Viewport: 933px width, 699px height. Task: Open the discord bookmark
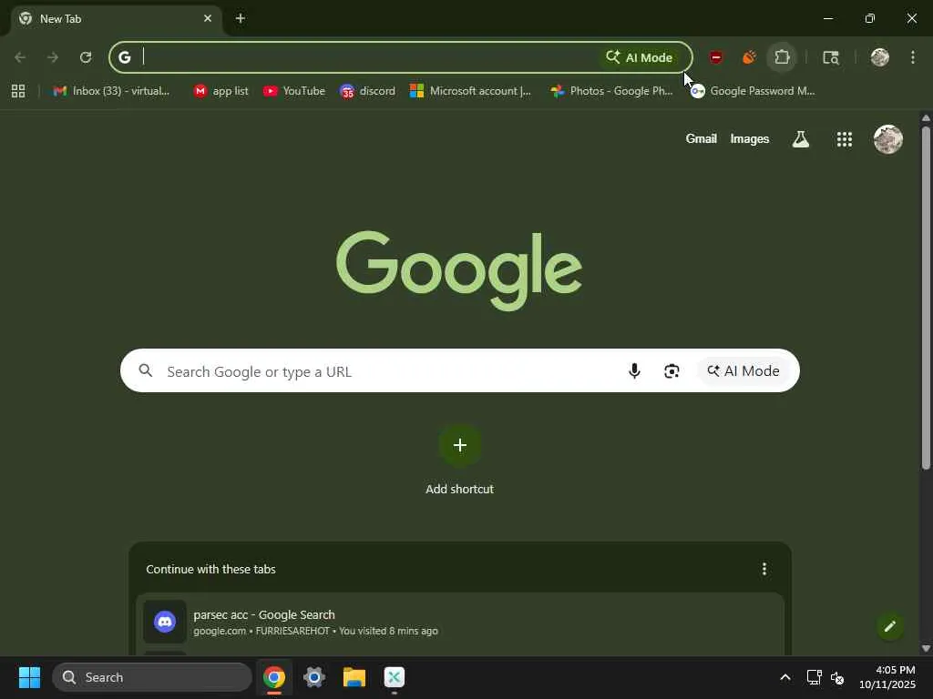[367, 91]
